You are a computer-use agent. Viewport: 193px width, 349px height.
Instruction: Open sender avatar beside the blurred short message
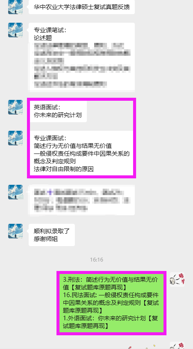pos(15,192)
